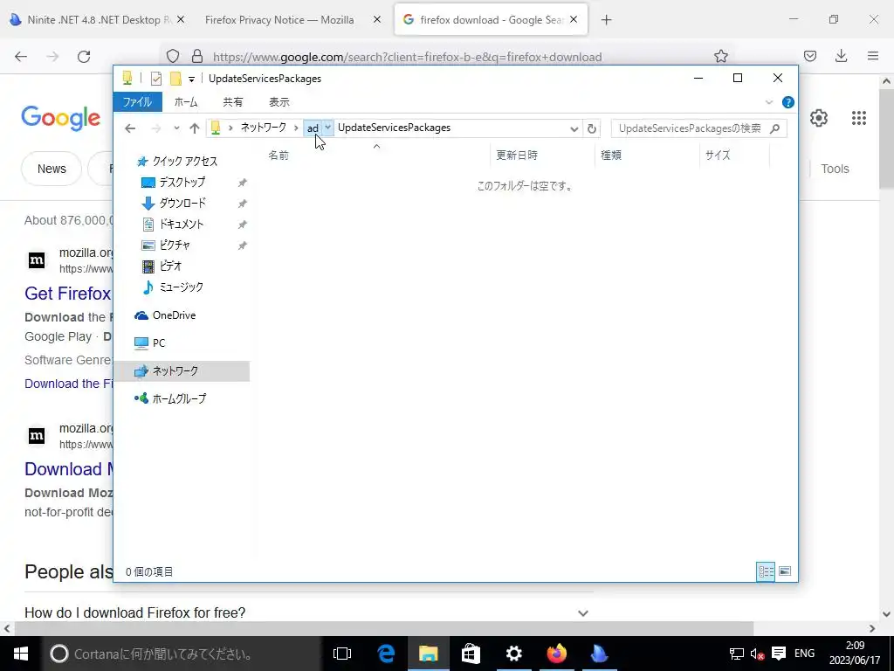This screenshot has height=671, width=894.
Task: Open address bar history dropdown in Explorer
Action: point(574,128)
